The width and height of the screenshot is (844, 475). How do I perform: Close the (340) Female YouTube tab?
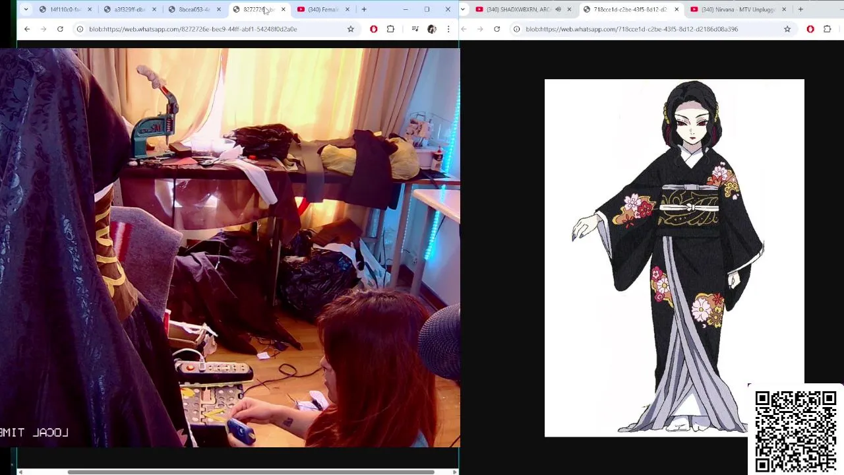[x=347, y=9]
